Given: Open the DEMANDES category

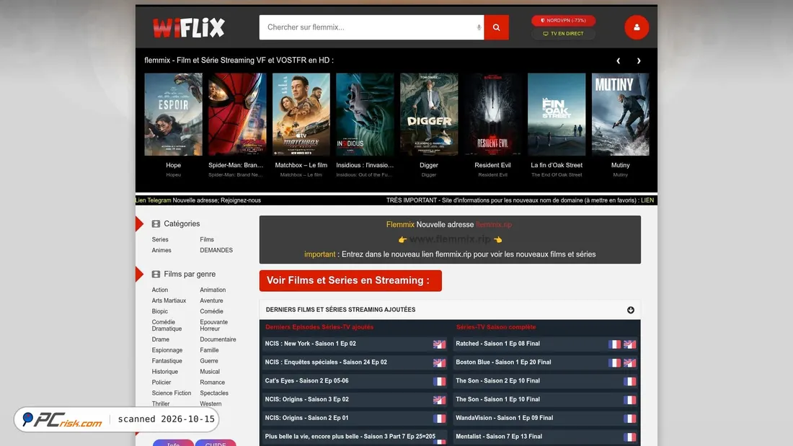Looking at the screenshot, I should click(216, 250).
